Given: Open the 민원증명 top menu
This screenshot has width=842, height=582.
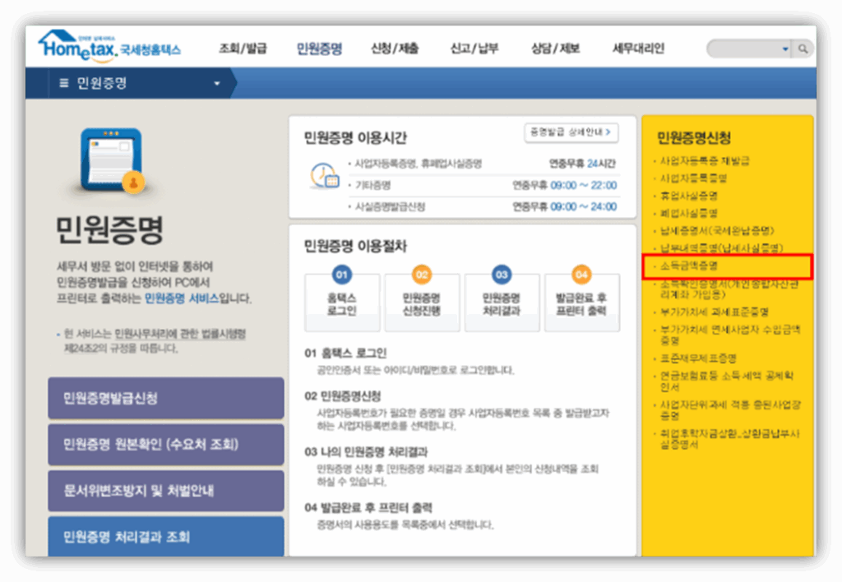Looking at the screenshot, I should point(320,48).
